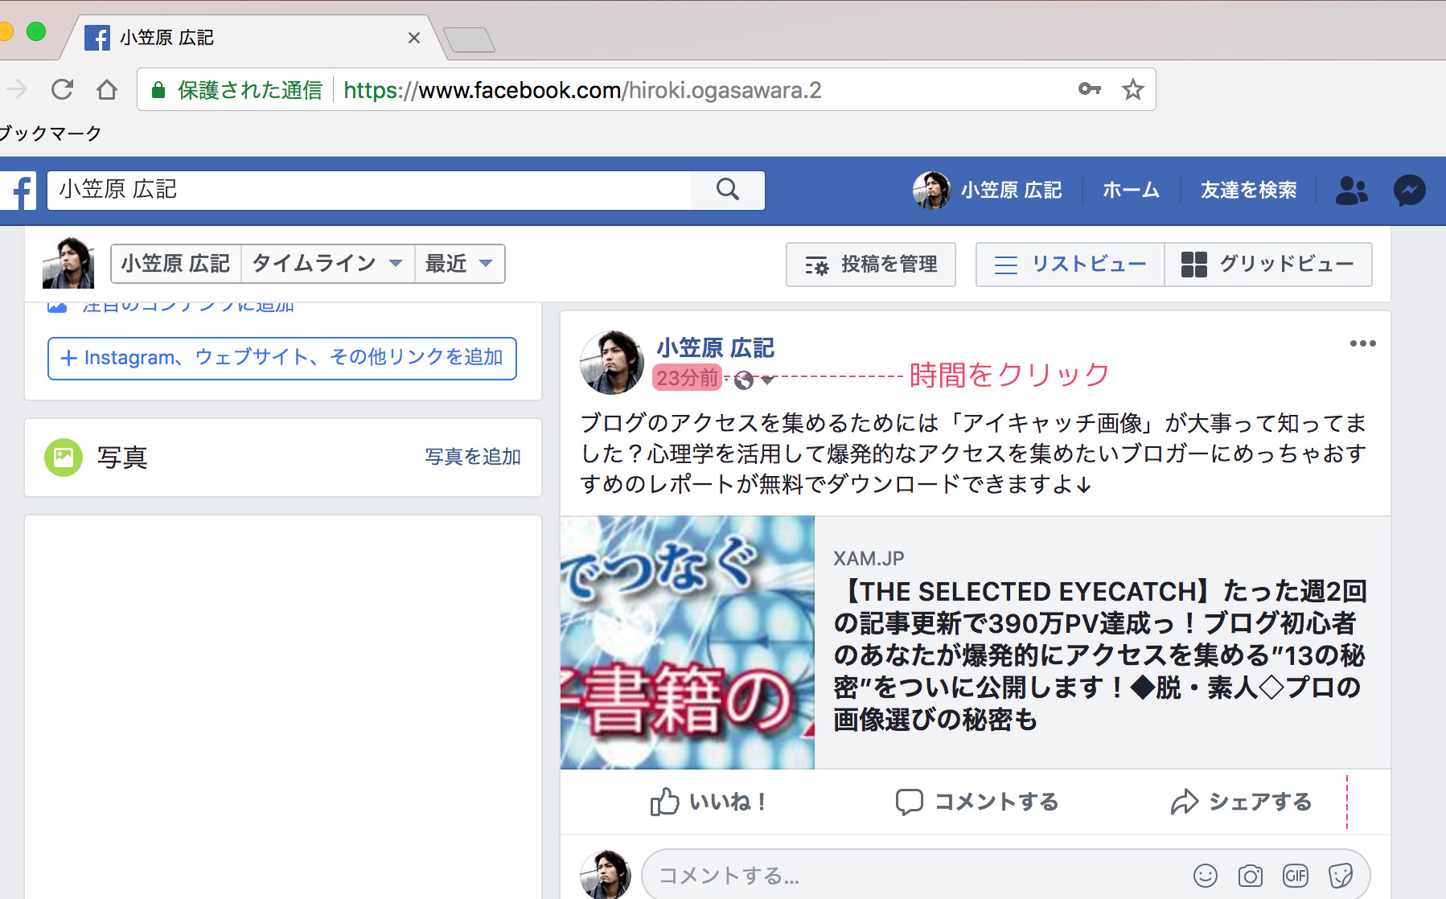
Task: Select the 小笠原 広記 browser tab
Action: tap(253, 38)
